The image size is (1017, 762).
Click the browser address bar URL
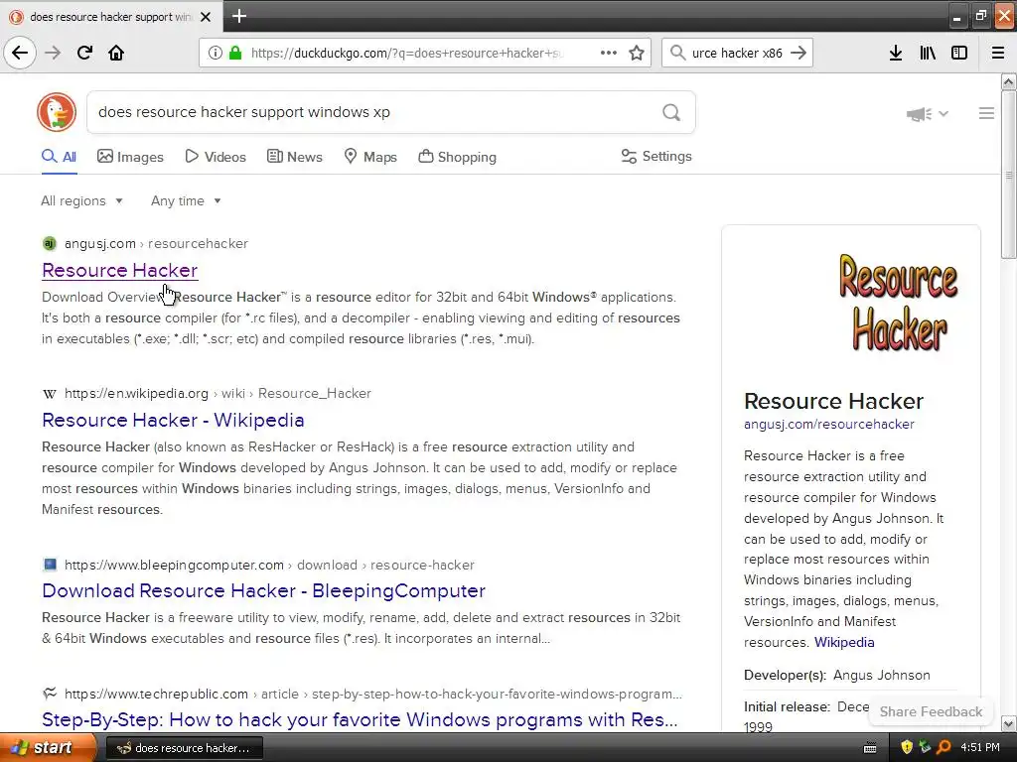coord(406,53)
